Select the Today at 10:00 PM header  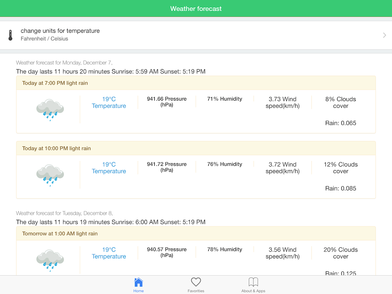57,148
